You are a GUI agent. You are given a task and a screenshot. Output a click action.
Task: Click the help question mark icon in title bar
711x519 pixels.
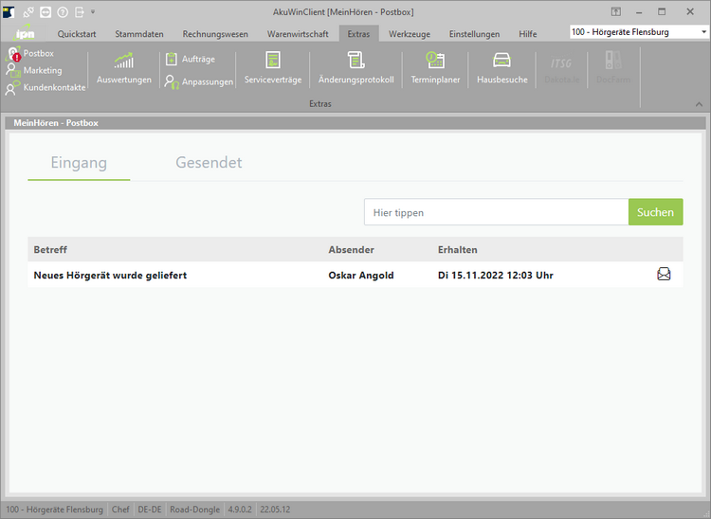(x=62, y=12)
